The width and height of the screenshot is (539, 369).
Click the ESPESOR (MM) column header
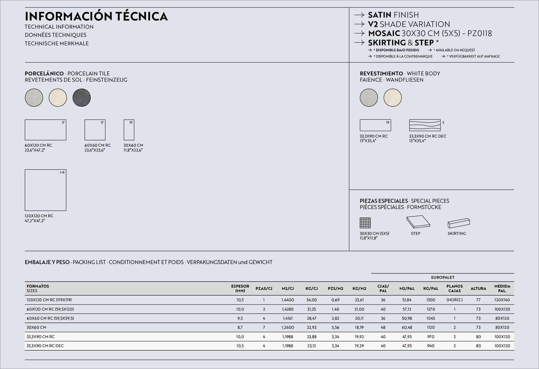pyautogui.click(x=240, y=288)
